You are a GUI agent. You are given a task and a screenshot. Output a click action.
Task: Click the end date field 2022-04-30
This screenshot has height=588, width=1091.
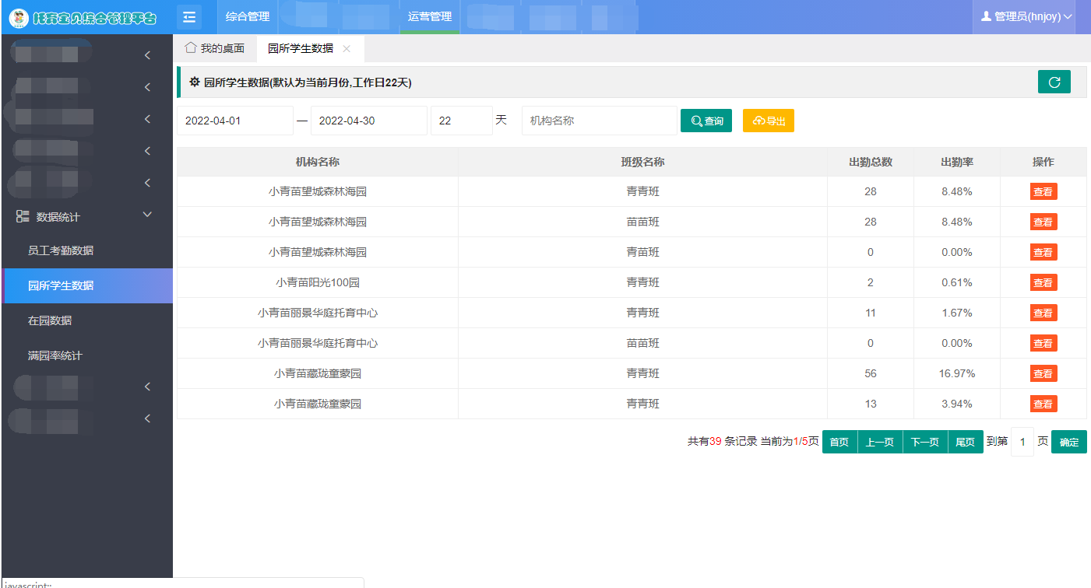[x=369, y=121]
